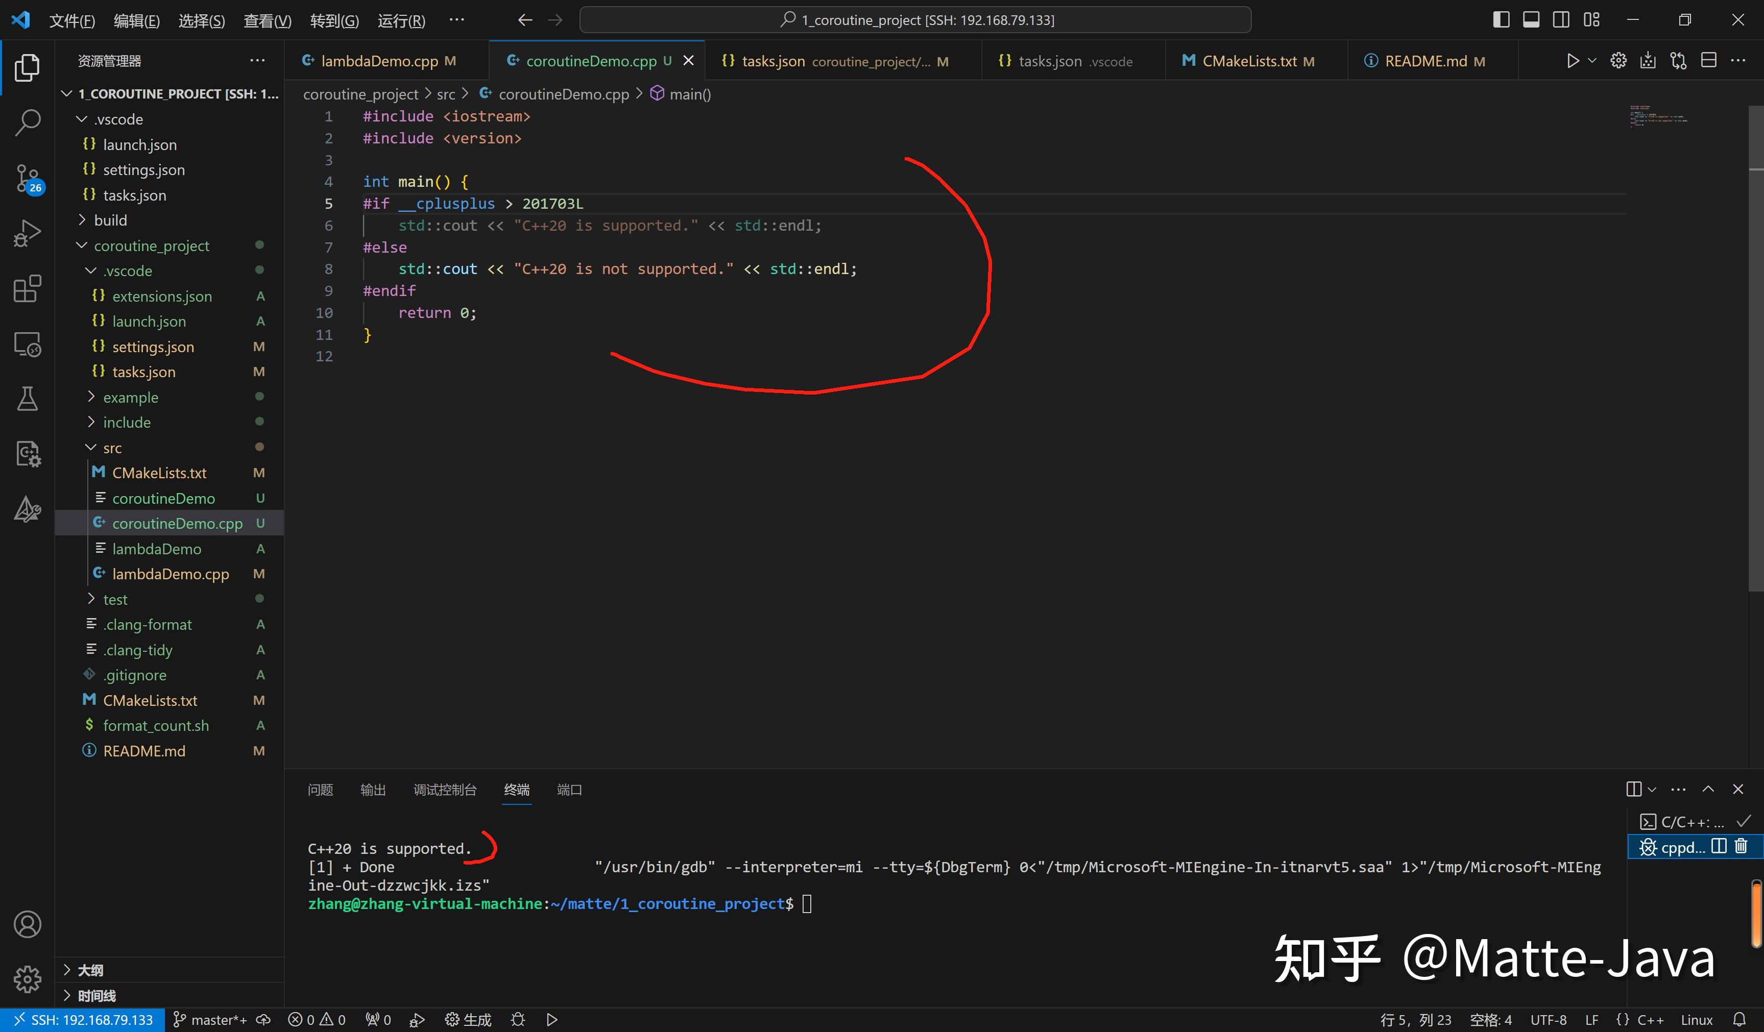Open the Search view
This screenshot has height=1032, width=1764.
click(x=27, y=122)
